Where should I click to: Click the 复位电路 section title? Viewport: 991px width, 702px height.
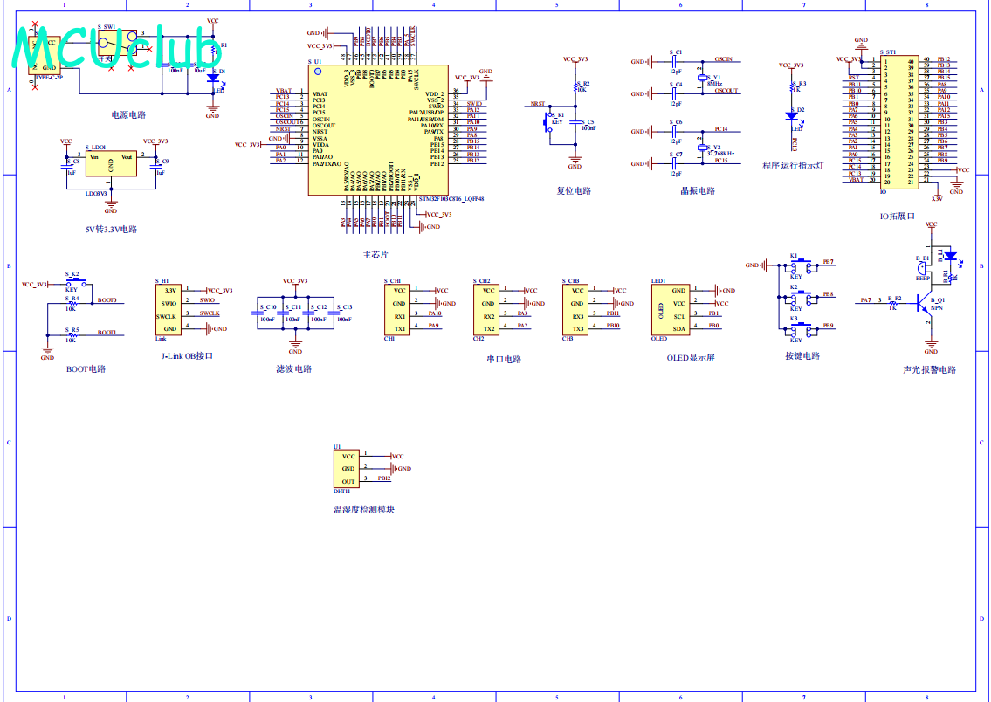click(574, 191)
